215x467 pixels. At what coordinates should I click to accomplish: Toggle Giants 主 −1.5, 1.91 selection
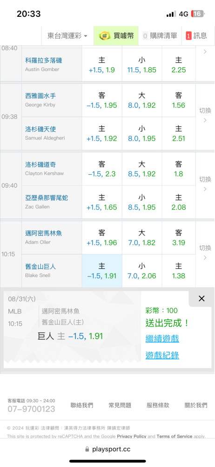pyautogui.click(x=102, y=271)
